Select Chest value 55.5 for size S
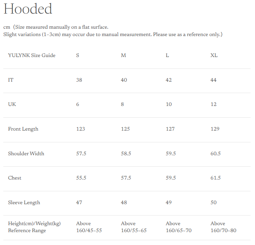The width and height of the screenshot is (255, 245). pos(81,178)
